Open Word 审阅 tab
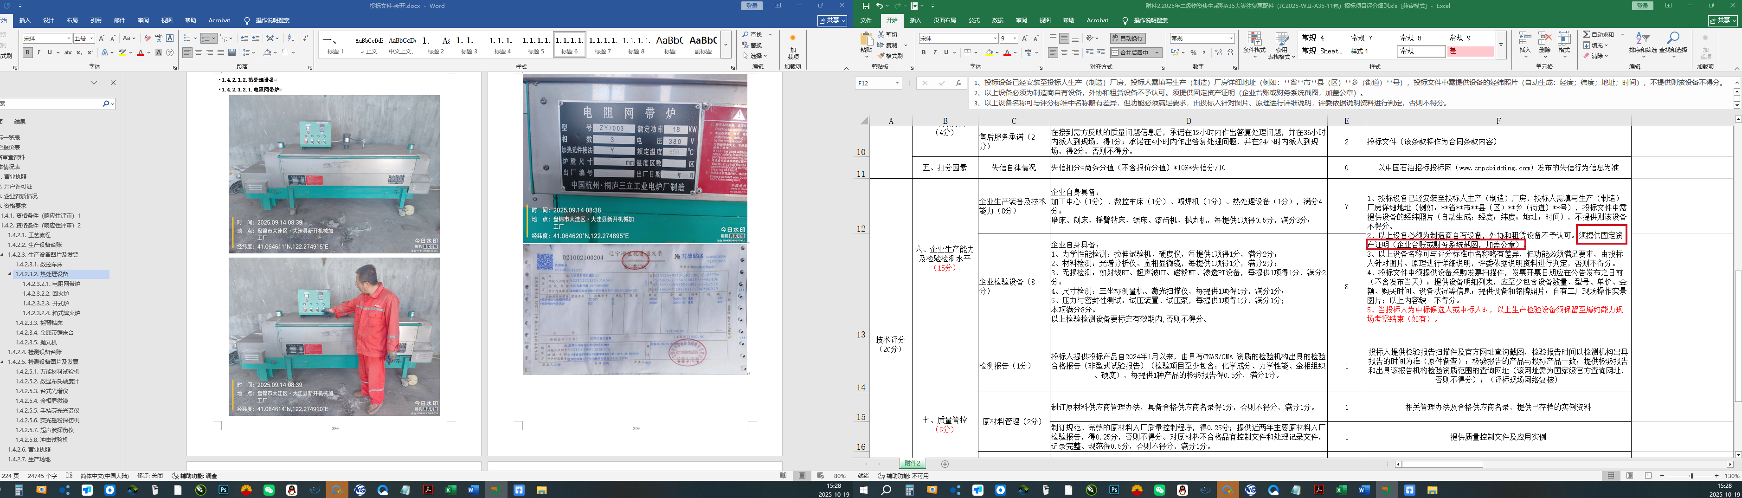 pos(143,20)
